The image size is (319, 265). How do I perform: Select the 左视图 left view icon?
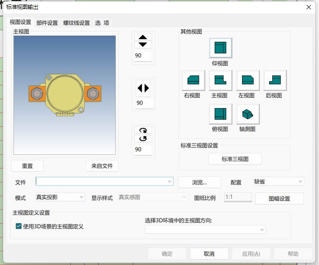247,80
